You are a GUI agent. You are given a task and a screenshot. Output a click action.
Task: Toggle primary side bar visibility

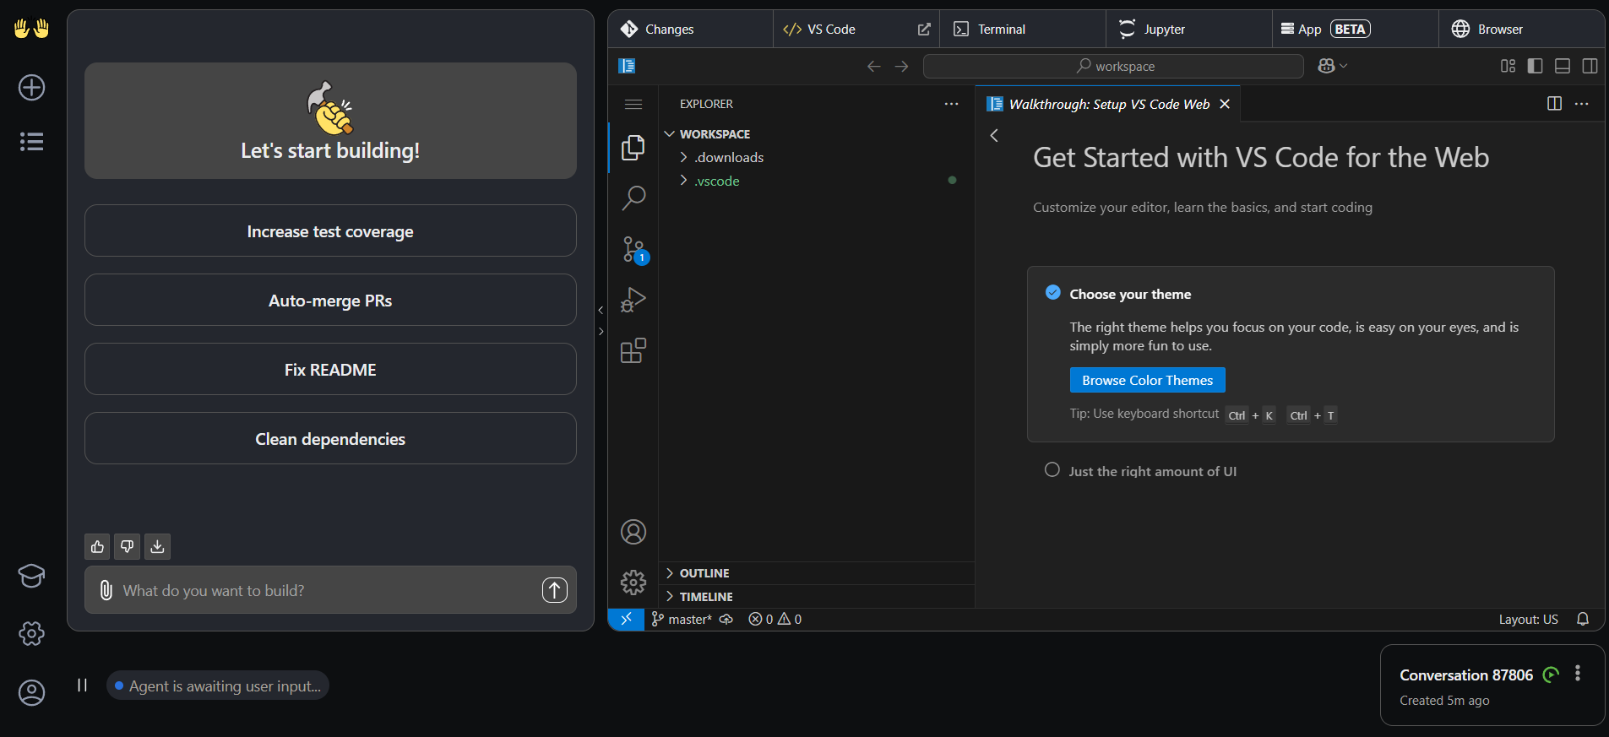1536,66
